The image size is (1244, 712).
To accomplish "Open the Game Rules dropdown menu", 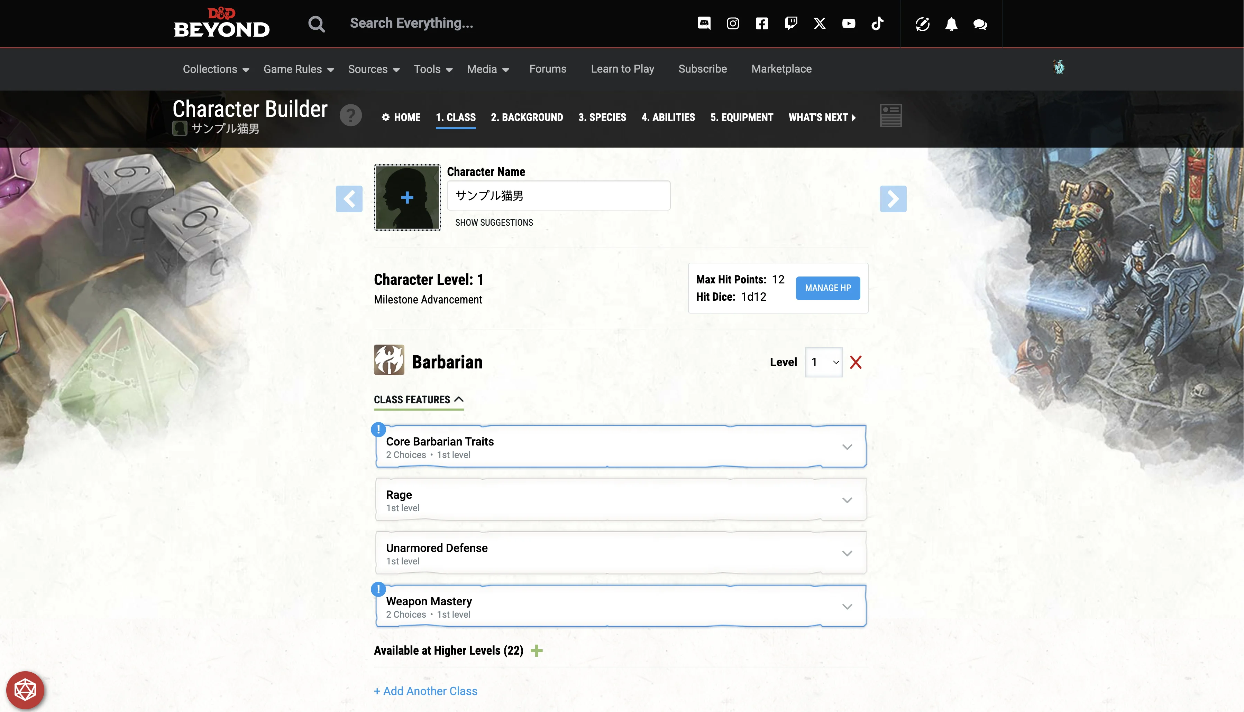I will (x=299, y=69).
